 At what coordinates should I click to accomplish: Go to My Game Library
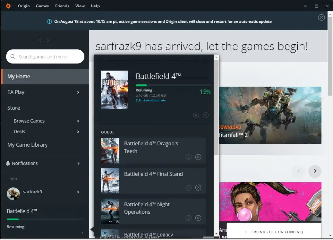[x=27, y=145]
